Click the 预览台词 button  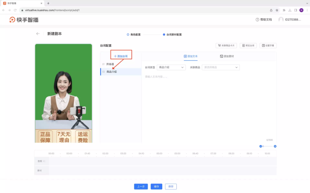pos(248,46)
